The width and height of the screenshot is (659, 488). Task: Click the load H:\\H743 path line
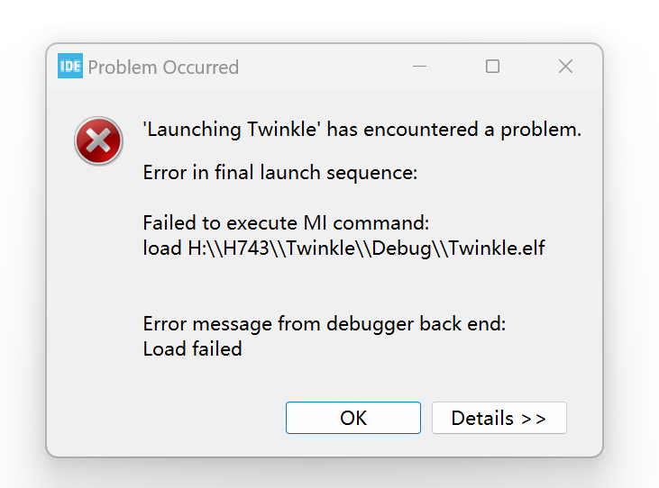(x=343, y=248)
